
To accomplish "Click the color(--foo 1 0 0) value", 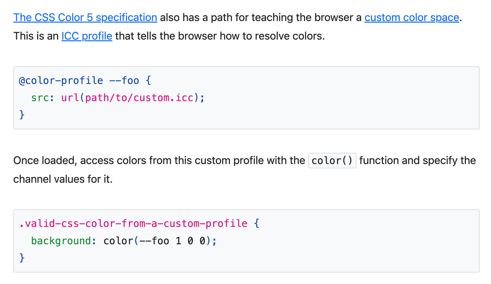I will (x=158, y=241).
